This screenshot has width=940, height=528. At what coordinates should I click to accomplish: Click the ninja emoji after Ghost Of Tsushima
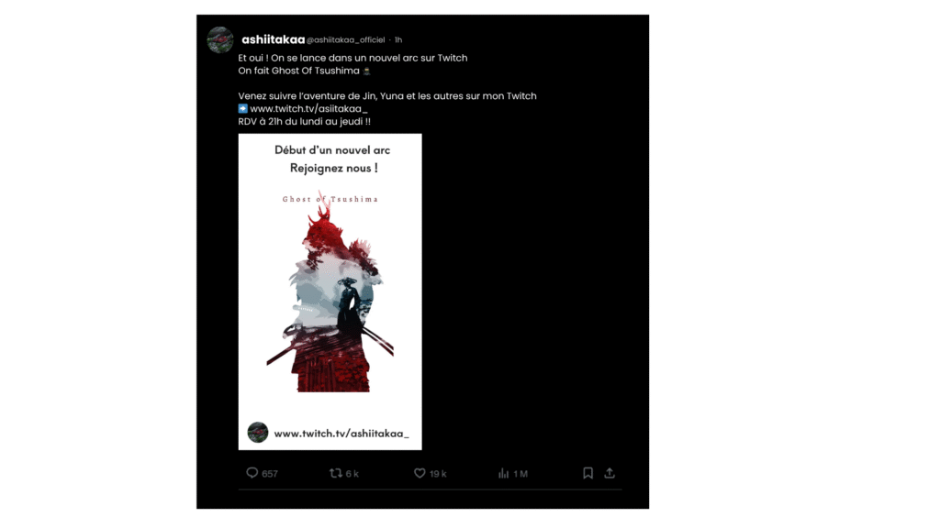coord(367,71)
